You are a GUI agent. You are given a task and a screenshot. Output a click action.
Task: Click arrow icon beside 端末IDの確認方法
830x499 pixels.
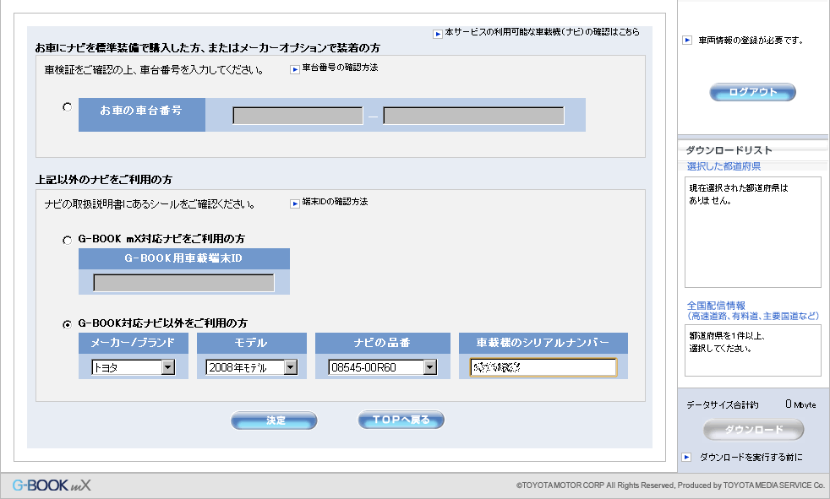(x=295, y=203)
